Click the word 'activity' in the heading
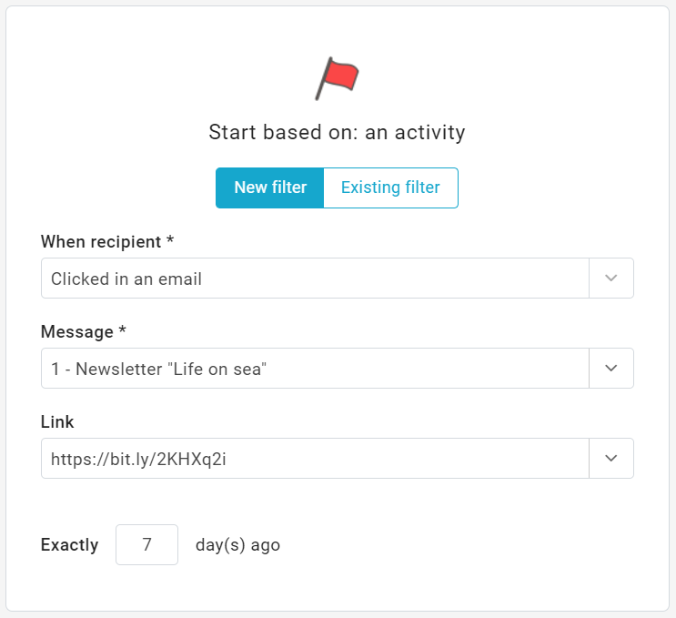Screen dimensions: 676x618 [x=429, y=133]
